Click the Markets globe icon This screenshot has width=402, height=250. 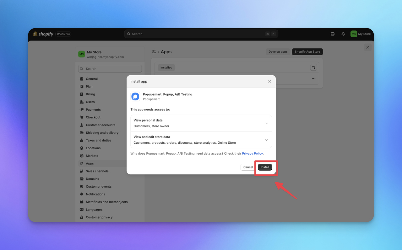82,156
